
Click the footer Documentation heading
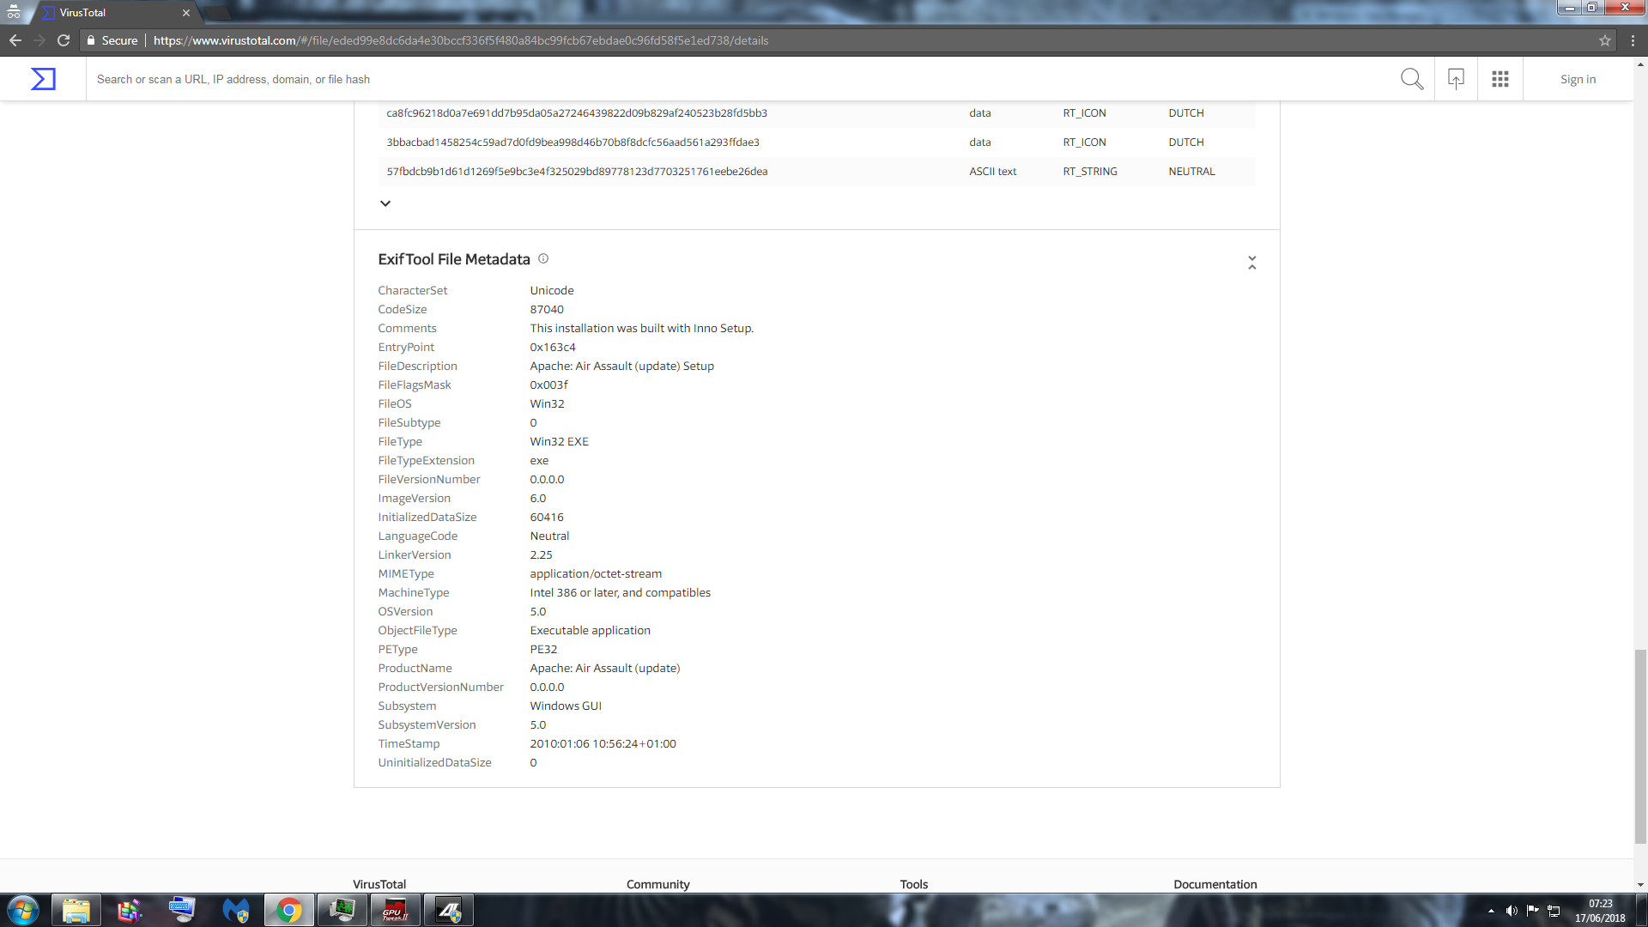(1215, 884)
